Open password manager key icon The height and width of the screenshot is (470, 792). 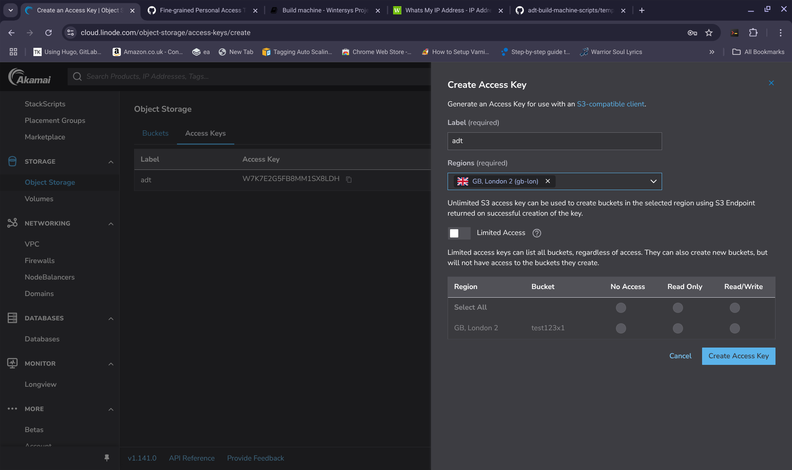(692, 33)
